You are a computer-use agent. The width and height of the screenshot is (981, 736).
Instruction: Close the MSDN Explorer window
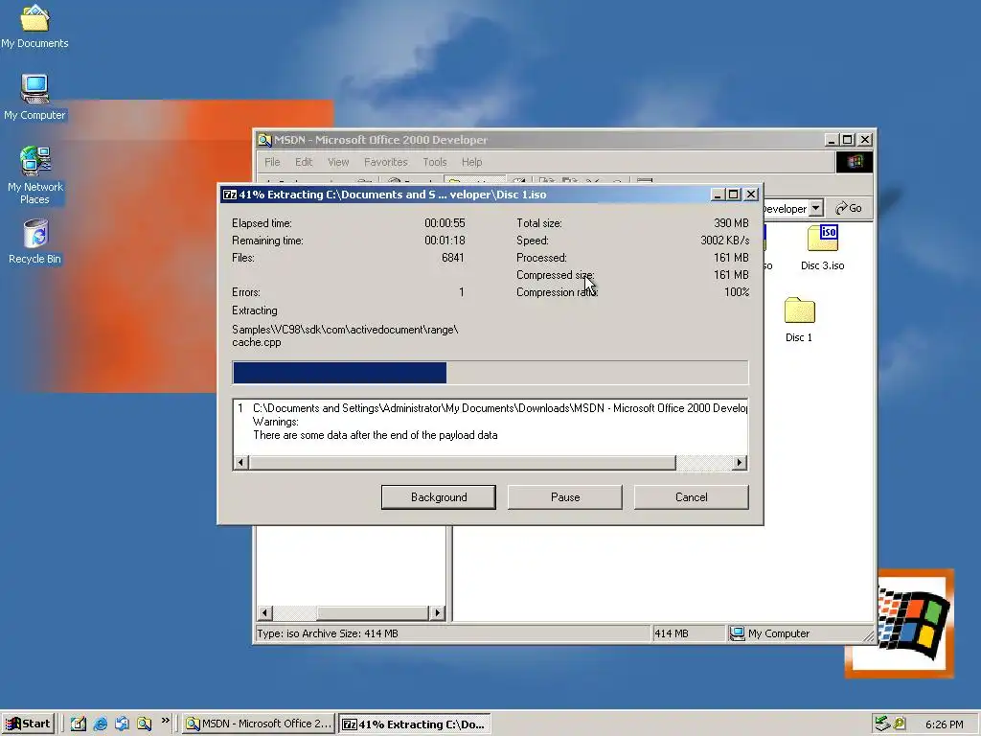pos(865,140)
